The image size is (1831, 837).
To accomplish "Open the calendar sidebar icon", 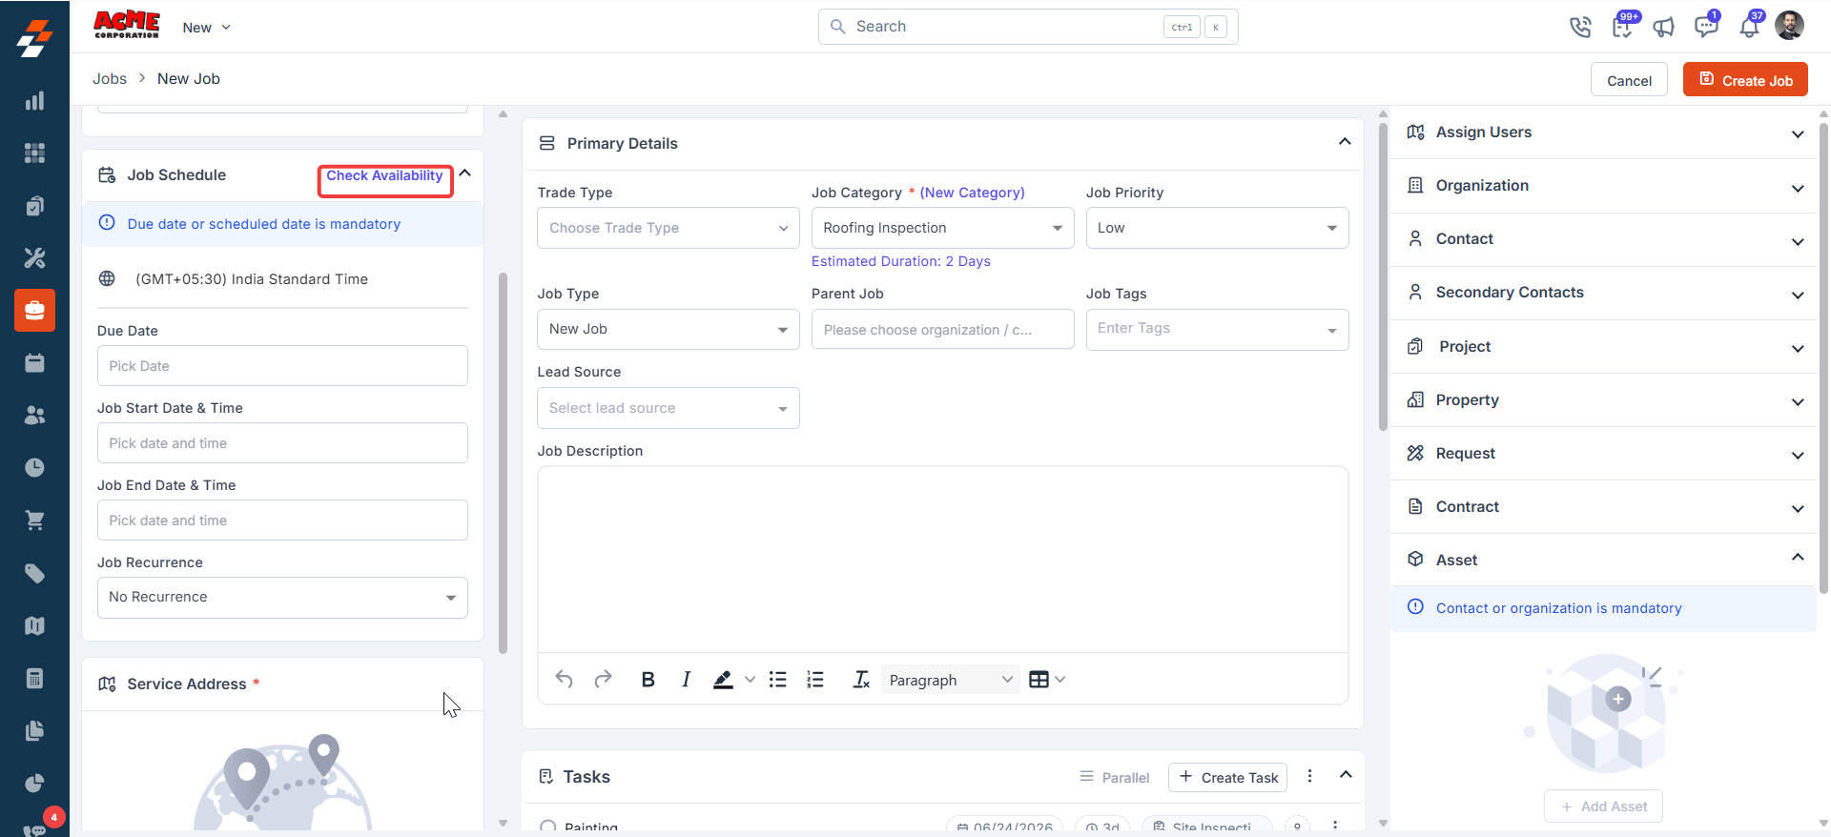I will 34,363.
